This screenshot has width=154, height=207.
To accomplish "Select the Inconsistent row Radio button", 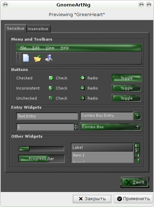I will 83,88.
